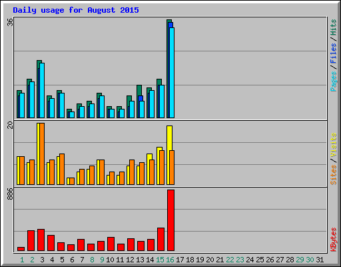Click the orange Sites bar for day 12
341x267 pixels.
click(x=132, y=172)
